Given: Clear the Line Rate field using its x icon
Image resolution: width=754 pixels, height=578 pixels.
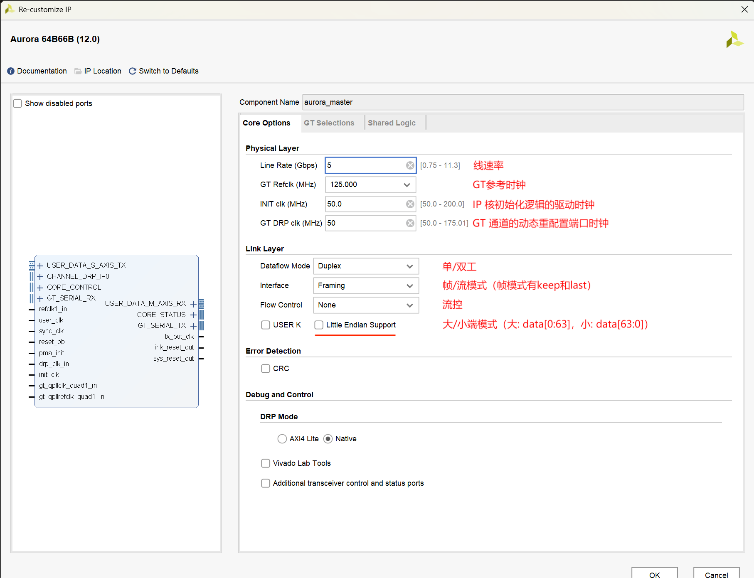Looking at the screenshot, I should [410, 165].
